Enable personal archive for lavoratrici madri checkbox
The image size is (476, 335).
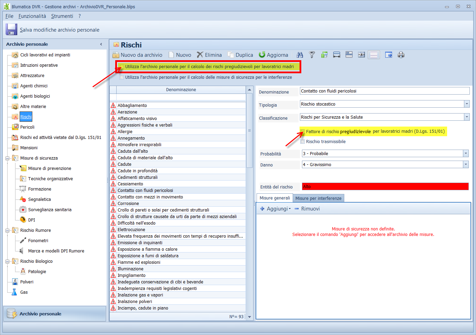[x=121, y=66]
